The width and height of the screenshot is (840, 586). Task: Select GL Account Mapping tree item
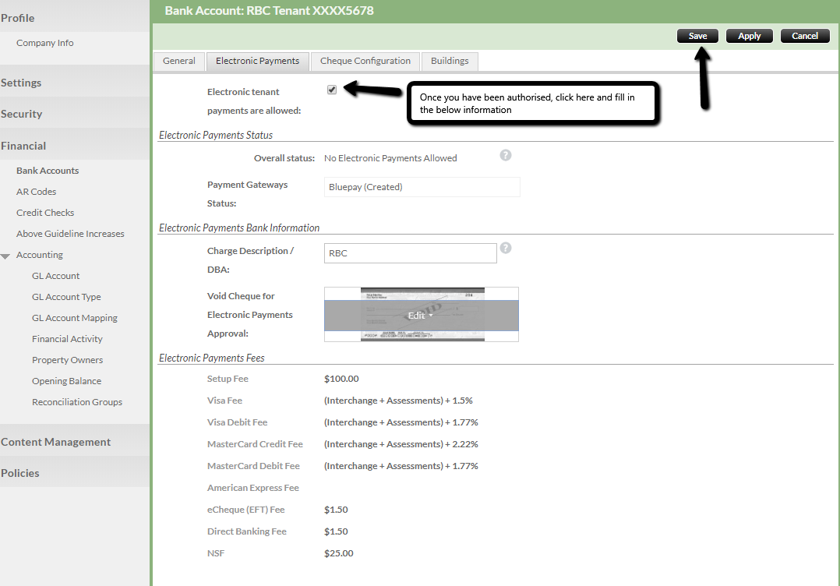point(75,318)
